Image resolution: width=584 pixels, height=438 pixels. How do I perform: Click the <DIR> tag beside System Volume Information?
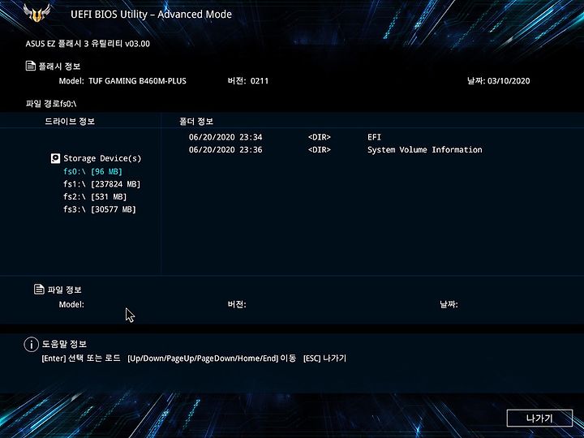[x=320, y=150]
